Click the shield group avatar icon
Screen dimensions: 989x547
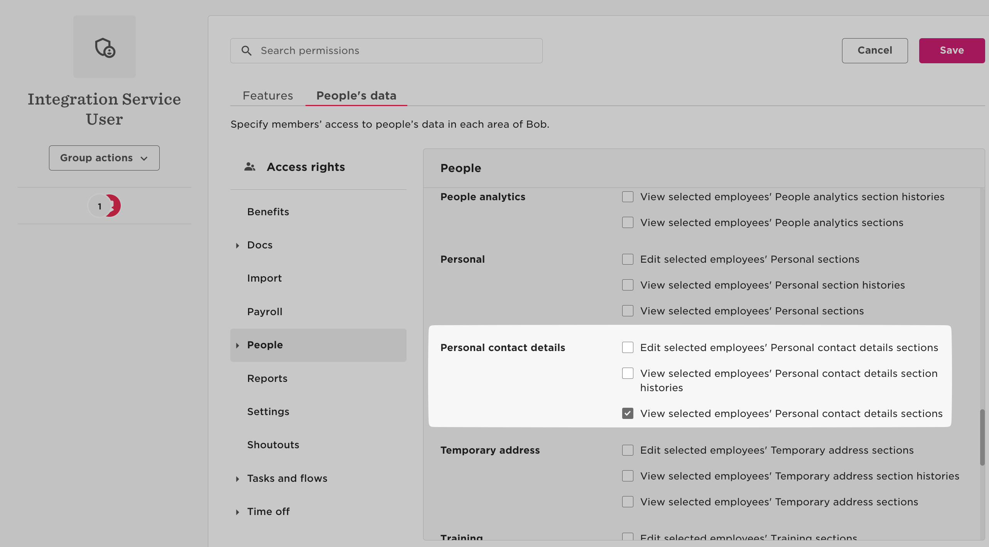pyautogui.click(x=105, y=47)
